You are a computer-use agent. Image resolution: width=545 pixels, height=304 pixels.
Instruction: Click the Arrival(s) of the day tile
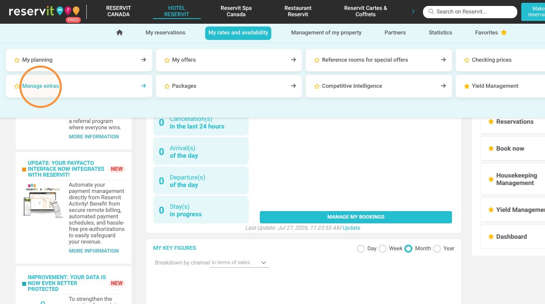coord(201,151)
